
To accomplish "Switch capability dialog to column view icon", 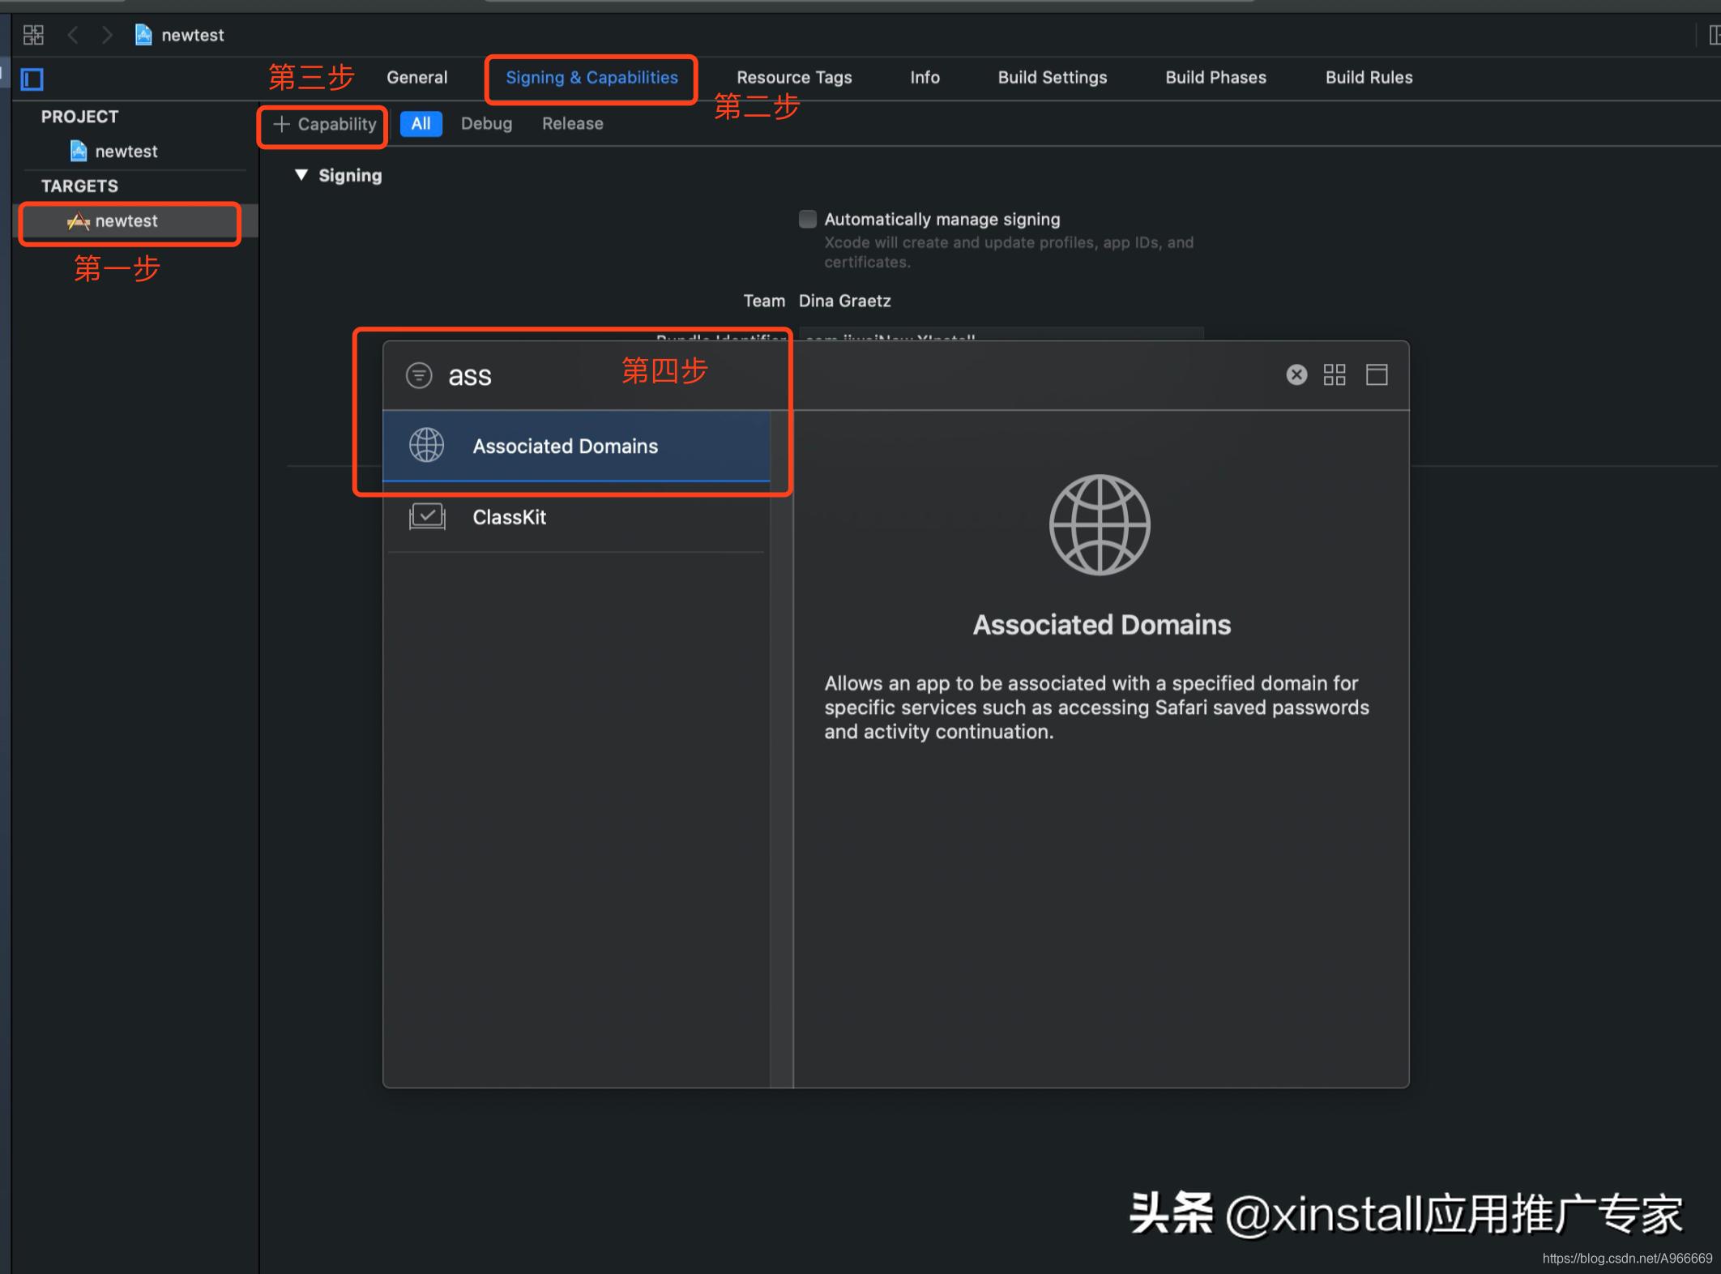I will (1377, 374).
